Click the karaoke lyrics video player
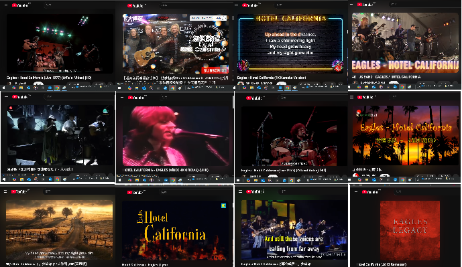This screenshot has width=462, height=267. coord(290,43)
